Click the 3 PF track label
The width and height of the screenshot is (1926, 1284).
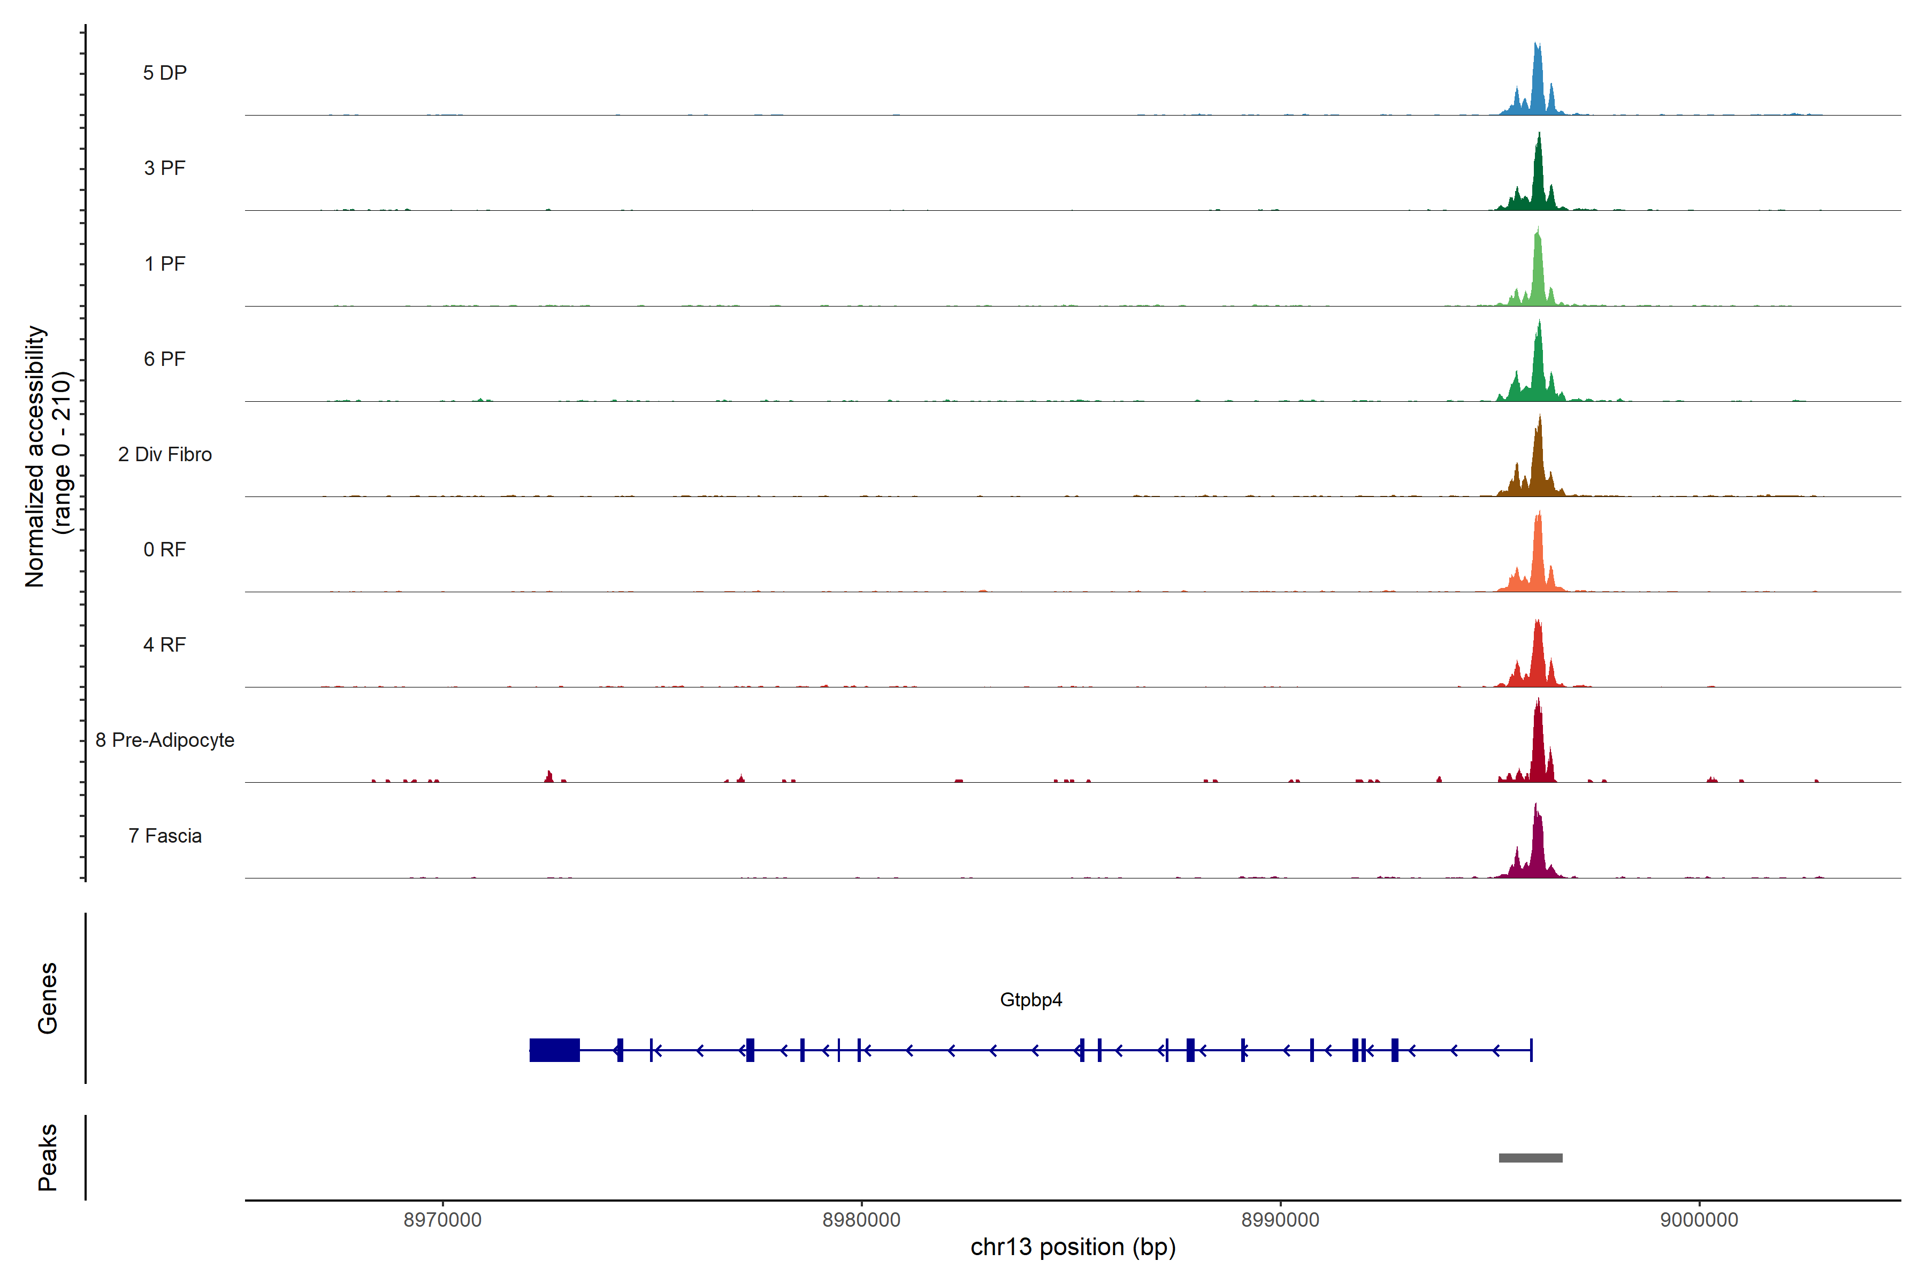point(165,168)
